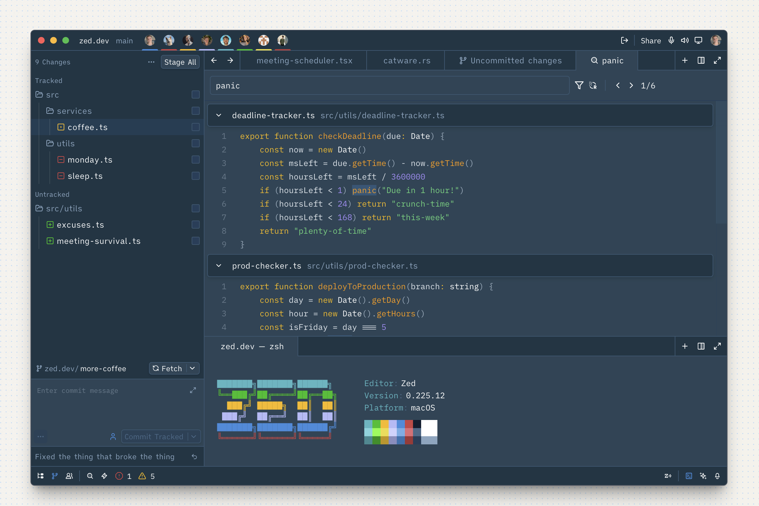Open warning diagnostics showing 5 warnings
Screen dimensions: 759x506
147,476
